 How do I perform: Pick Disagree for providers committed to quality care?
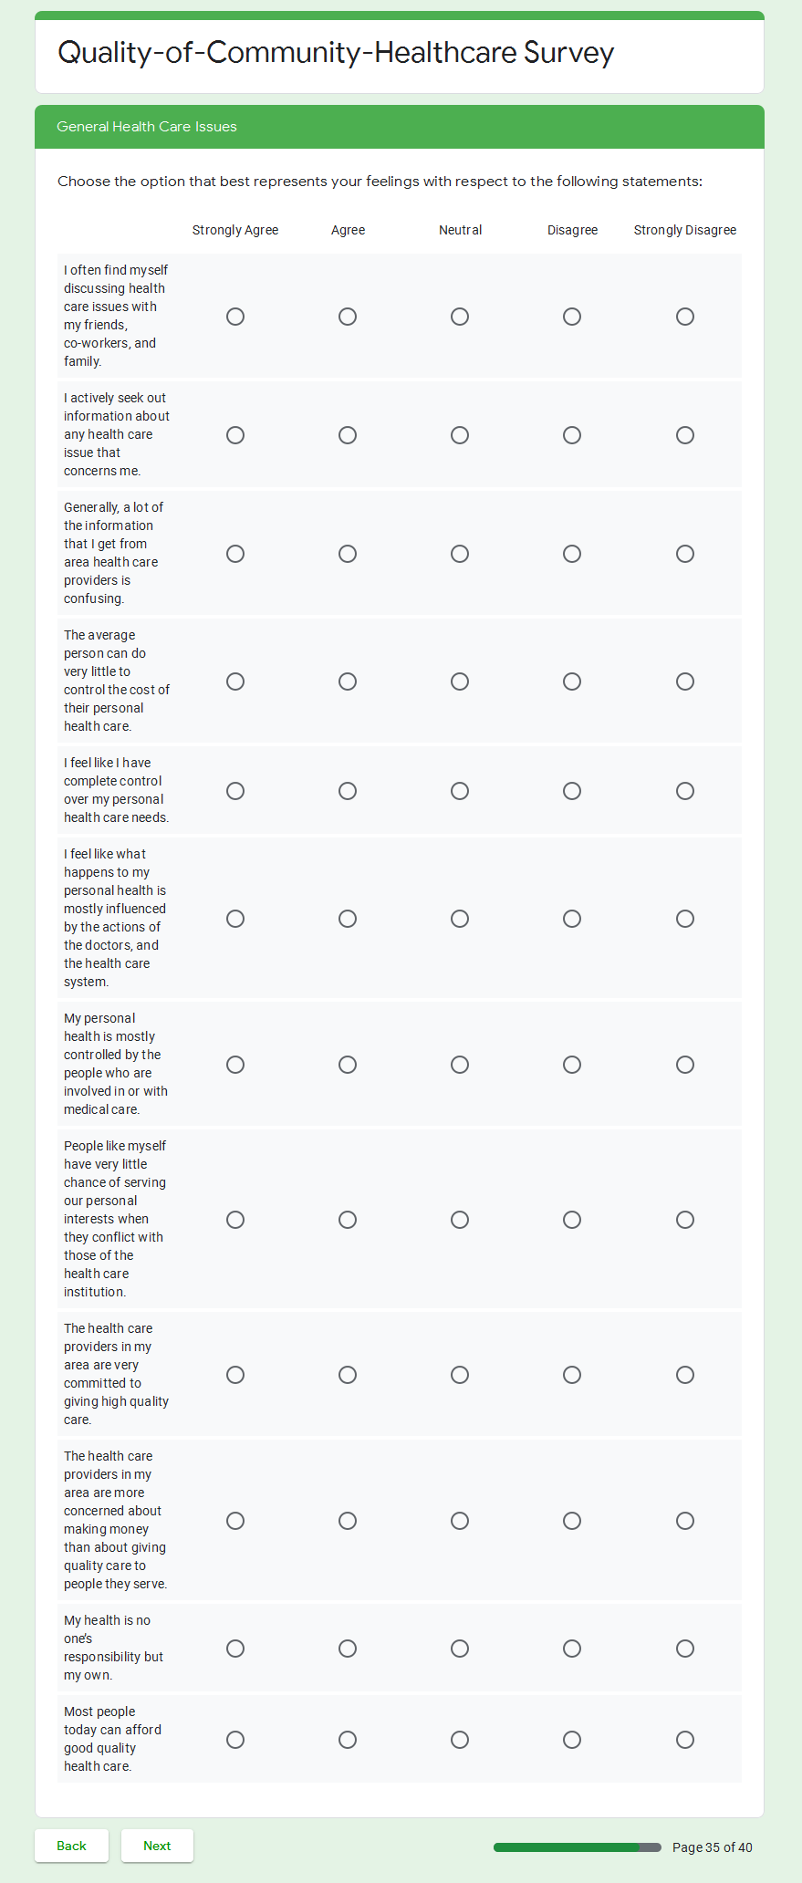(572, 1375)
